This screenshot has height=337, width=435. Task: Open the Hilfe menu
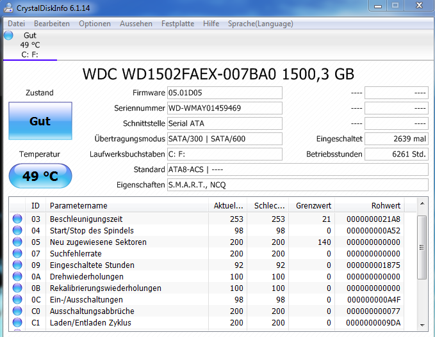click(x=211, y=24)
